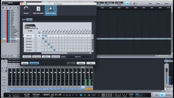The image size is (174, 98).
Task: Toggle Sub Out 1 routing on Out 1
Action: 43,39
